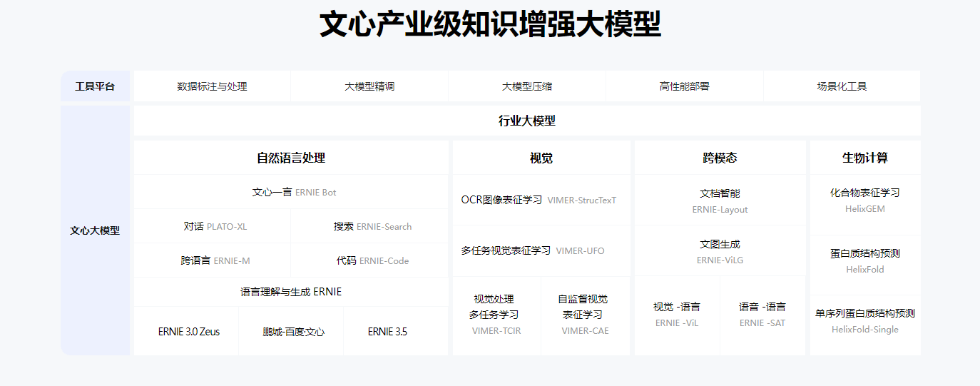The height and width of the screenshot is (386, 980).
Task: Open the VIMER-UFO multi-task vision model
Action: click(532, 250)
